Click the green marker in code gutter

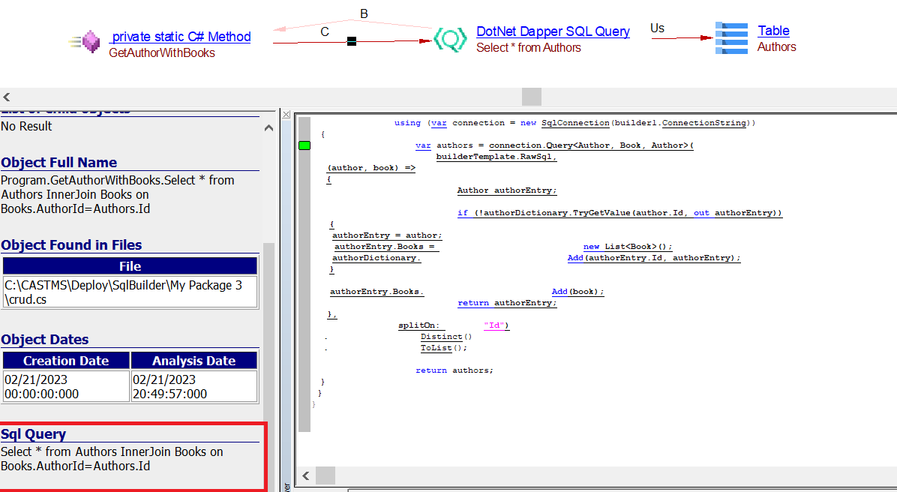tap(304, 145)
